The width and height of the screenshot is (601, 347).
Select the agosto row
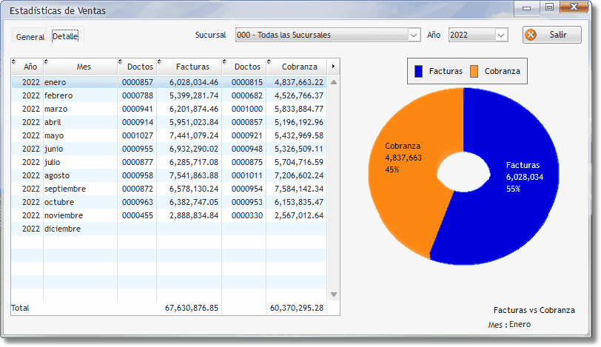coord(169,176)
